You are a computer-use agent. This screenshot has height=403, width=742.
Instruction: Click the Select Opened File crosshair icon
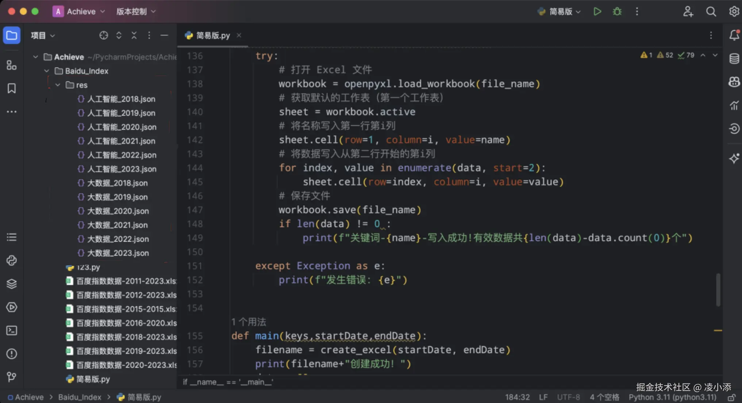click(104, 35)
